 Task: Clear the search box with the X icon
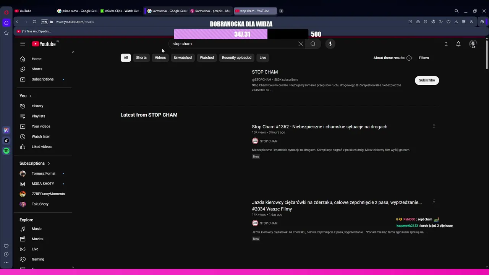point(301,44)
